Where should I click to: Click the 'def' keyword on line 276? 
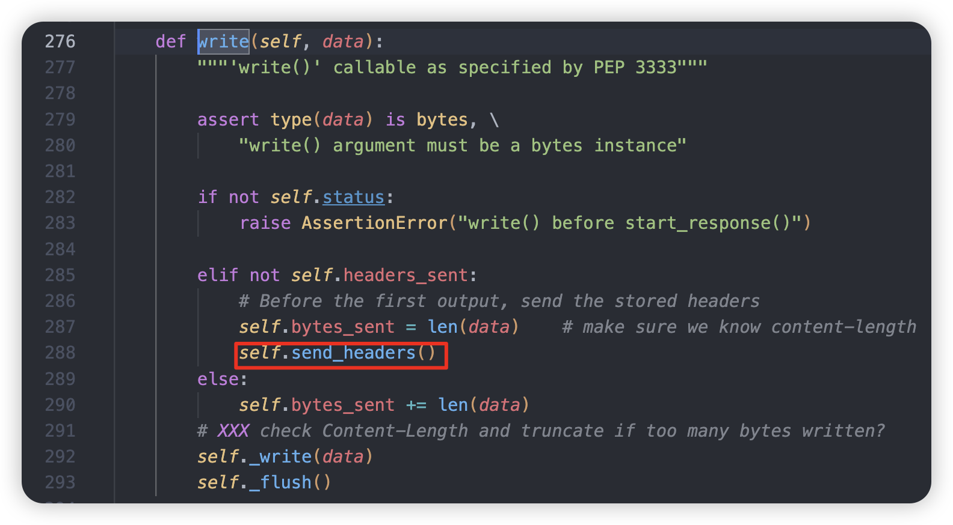[171, 41]
